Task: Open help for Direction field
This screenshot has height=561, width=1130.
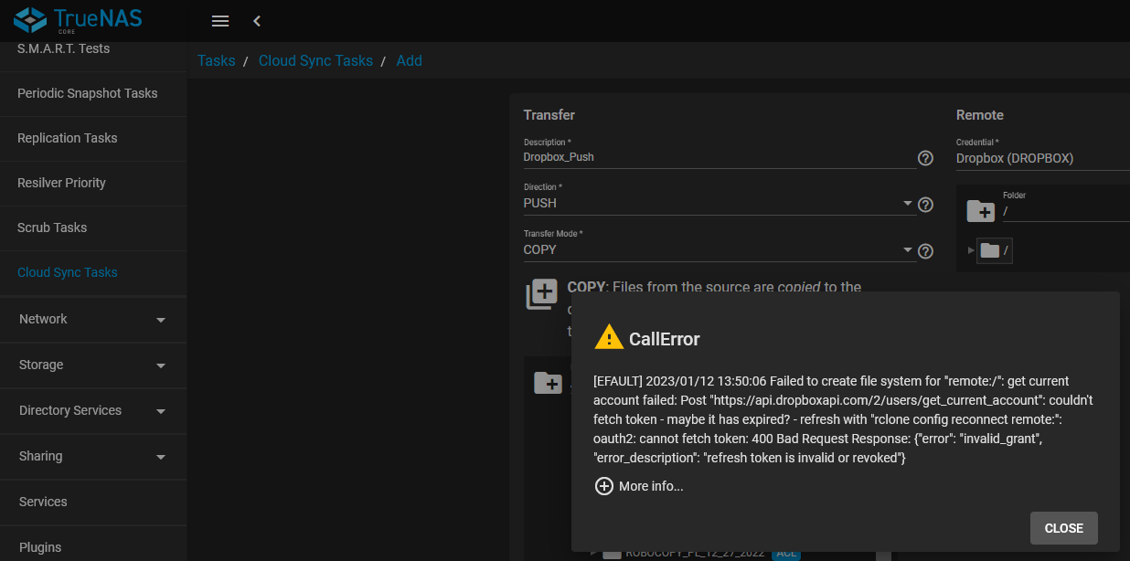Action: pyautogui.click(x=925, y=205)
